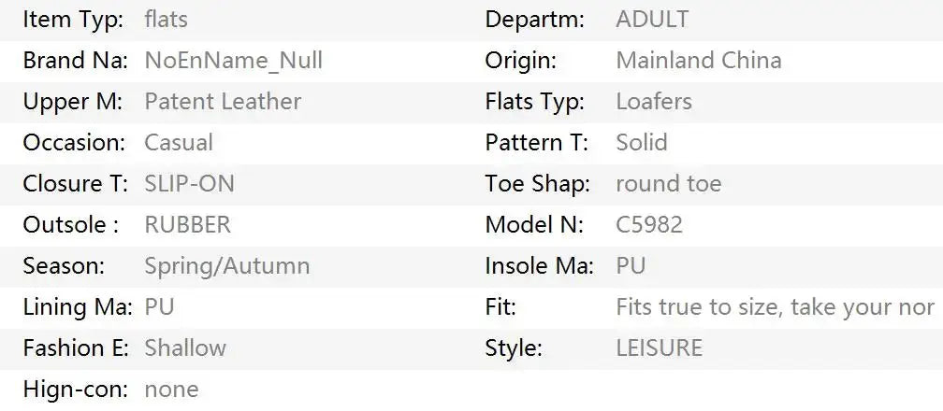The width and height of the screenshot is (943, 411).
Task: Click the 'Toe Shap:' attribute label
Action: [538, 184]
